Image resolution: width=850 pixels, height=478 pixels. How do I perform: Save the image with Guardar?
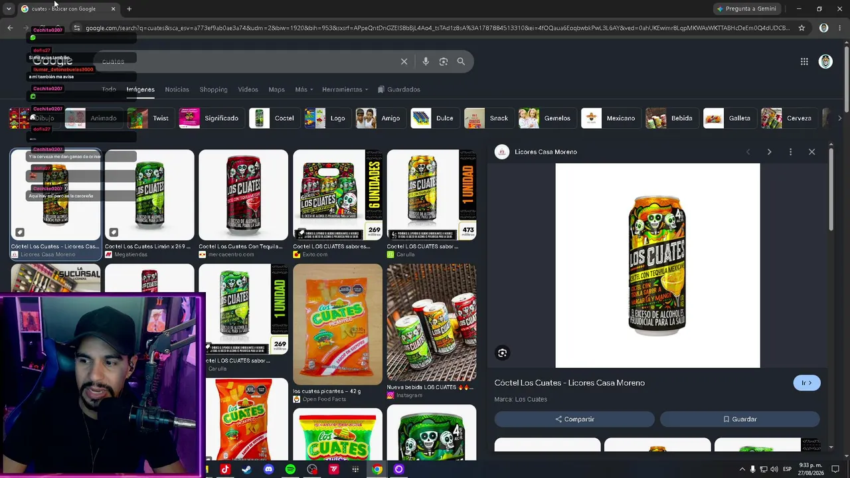740,419
